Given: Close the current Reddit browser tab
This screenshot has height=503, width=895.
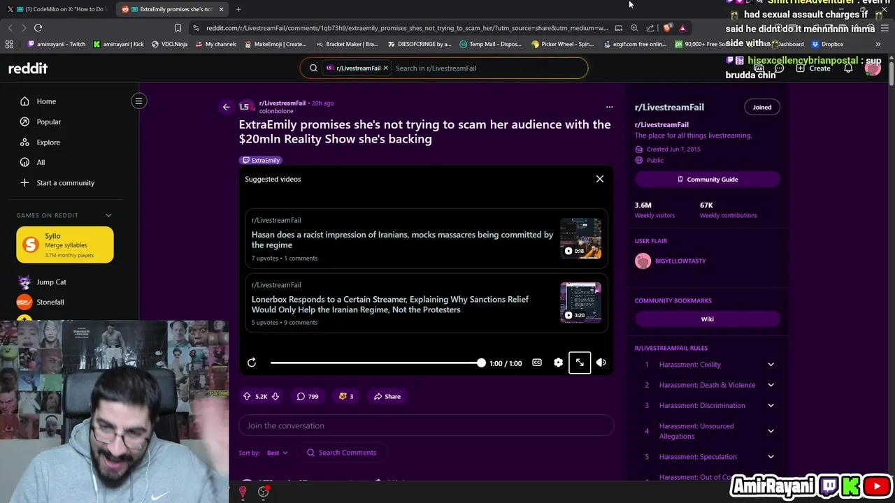Looking at the screenshot, I should coord(221,9).
